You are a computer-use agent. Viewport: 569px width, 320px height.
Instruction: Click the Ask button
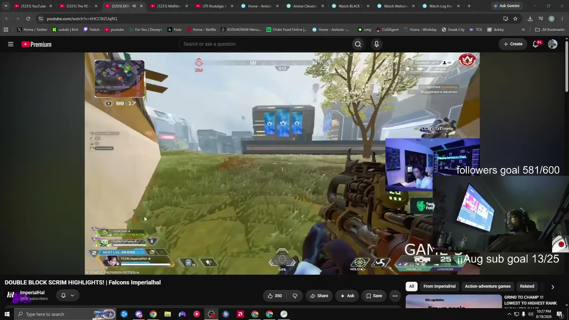pyautogui.click(x=347, y=296)
